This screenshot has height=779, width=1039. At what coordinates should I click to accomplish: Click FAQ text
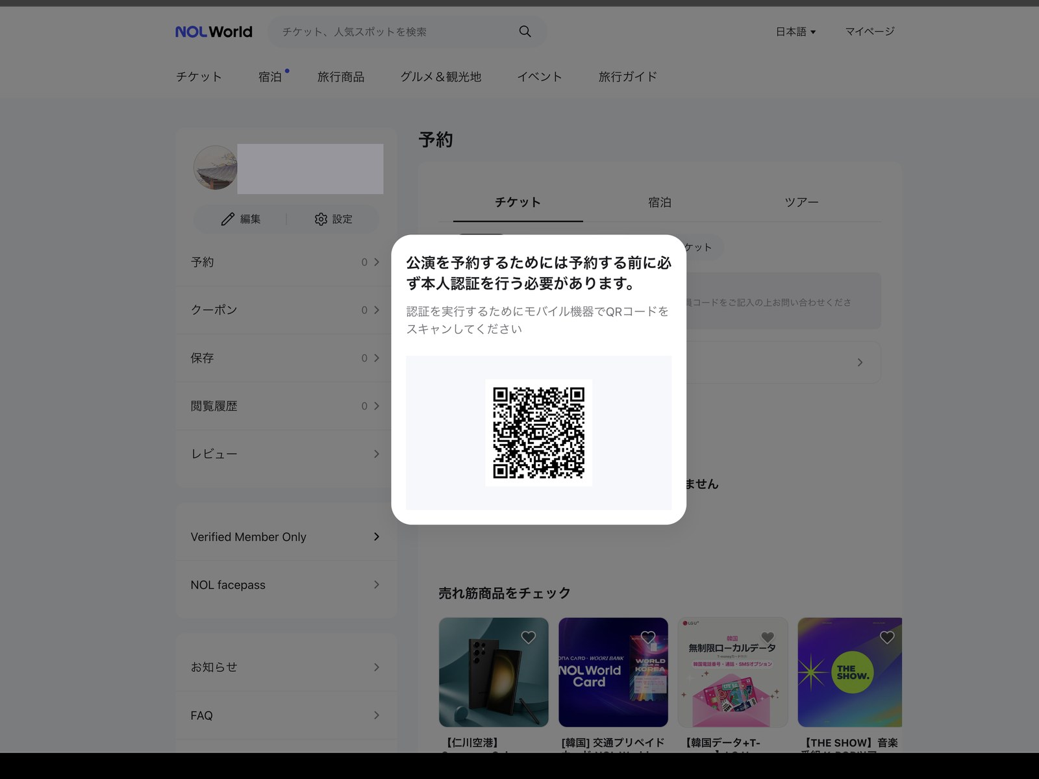point(201,715)
